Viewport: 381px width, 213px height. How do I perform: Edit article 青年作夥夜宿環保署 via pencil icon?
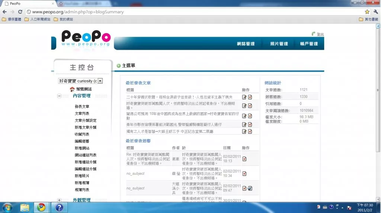point(244,125)
